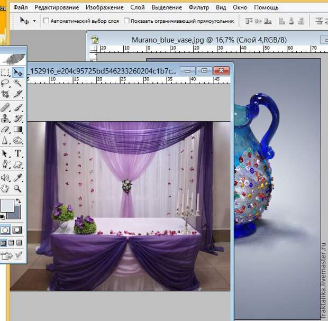Click Align Bottom Edges icon

(268, 21)
